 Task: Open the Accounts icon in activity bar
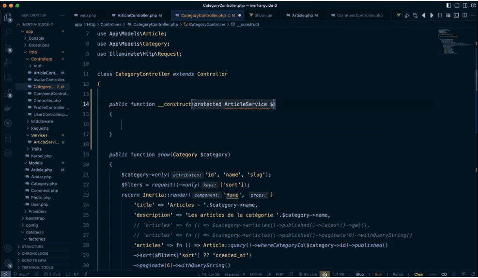pos(8,248)
